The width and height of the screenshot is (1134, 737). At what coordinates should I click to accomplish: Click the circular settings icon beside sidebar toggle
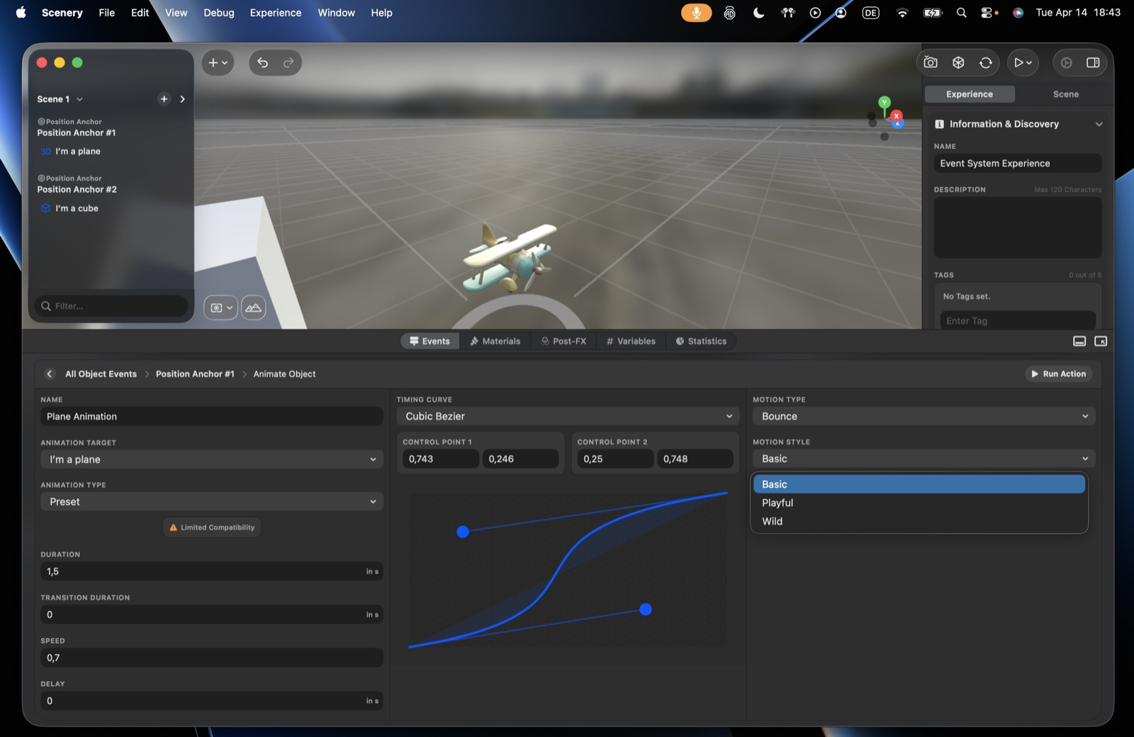pyautogui.click(x=1067, y=62)
